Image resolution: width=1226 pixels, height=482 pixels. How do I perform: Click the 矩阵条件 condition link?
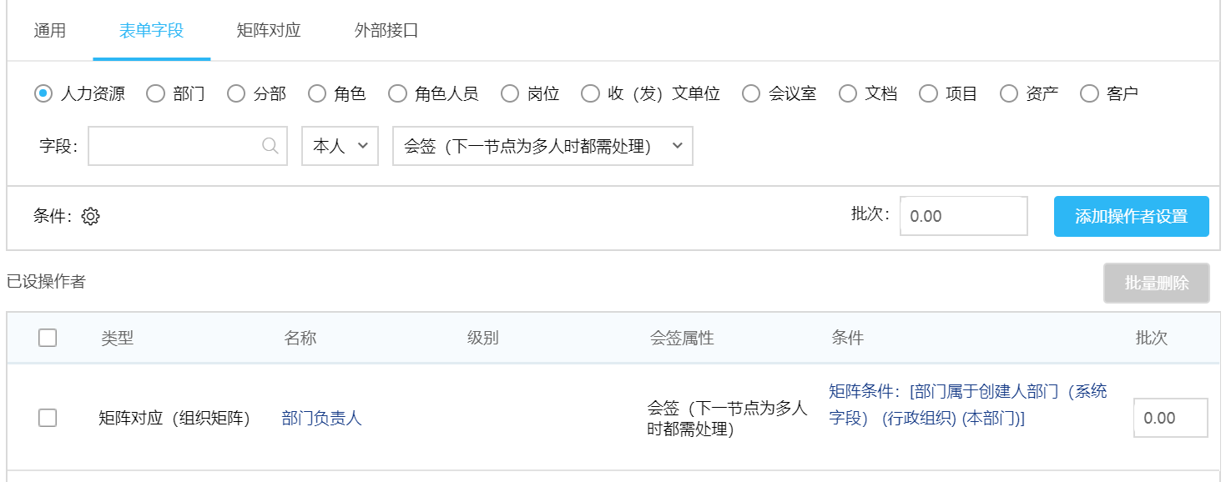point(967,404)
